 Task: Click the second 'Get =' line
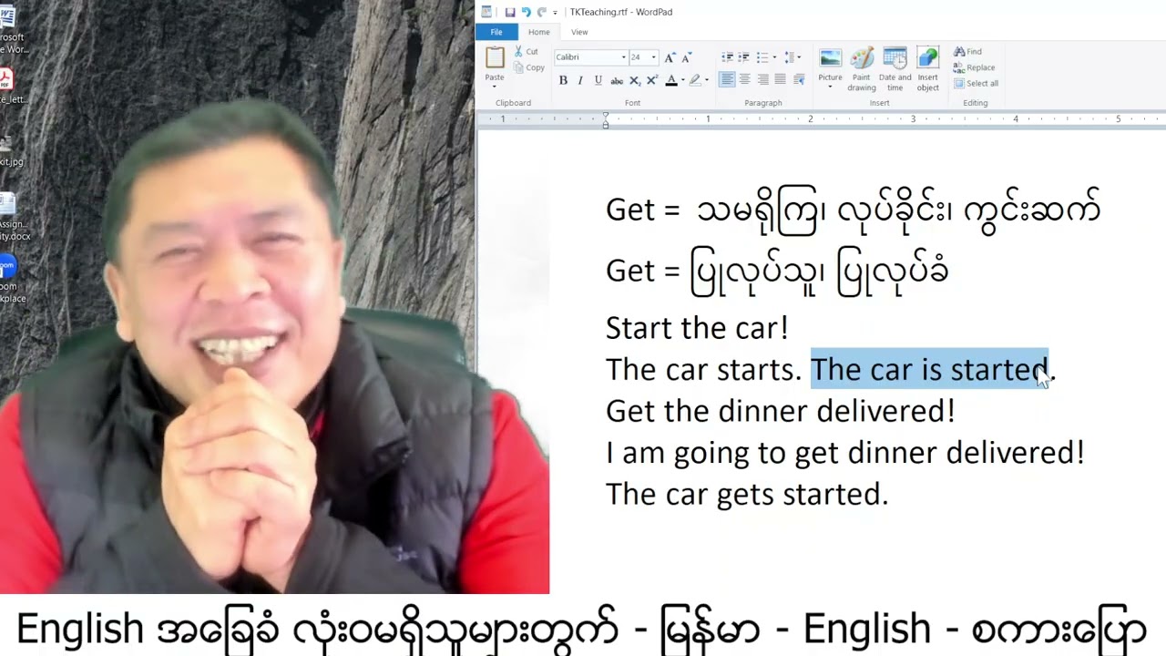point(777,271)
